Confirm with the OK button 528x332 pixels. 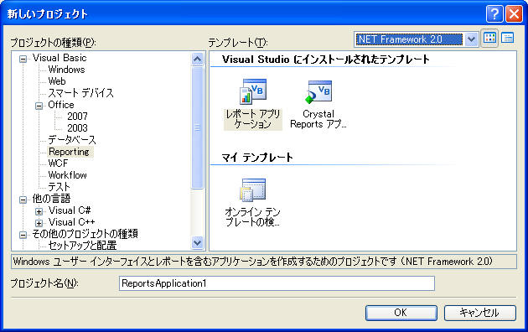pos(401,313)
